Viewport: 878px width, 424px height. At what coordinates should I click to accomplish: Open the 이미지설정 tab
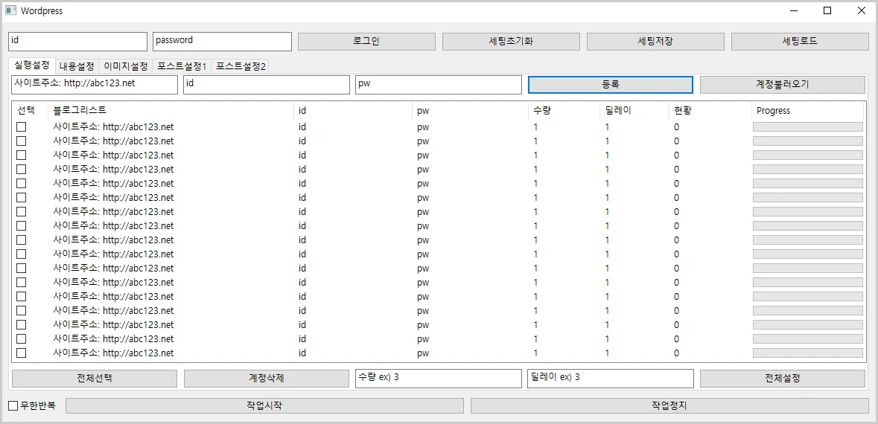pos(126,66)
